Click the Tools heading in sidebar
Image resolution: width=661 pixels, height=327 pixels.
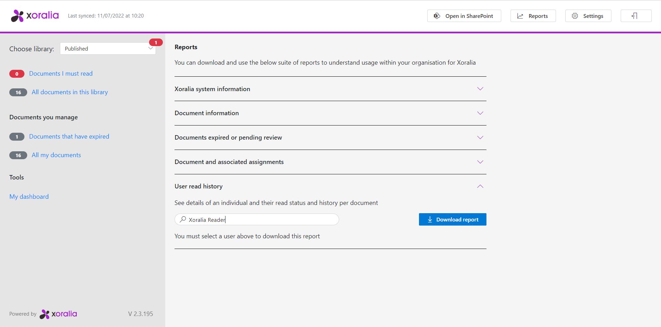17,177
